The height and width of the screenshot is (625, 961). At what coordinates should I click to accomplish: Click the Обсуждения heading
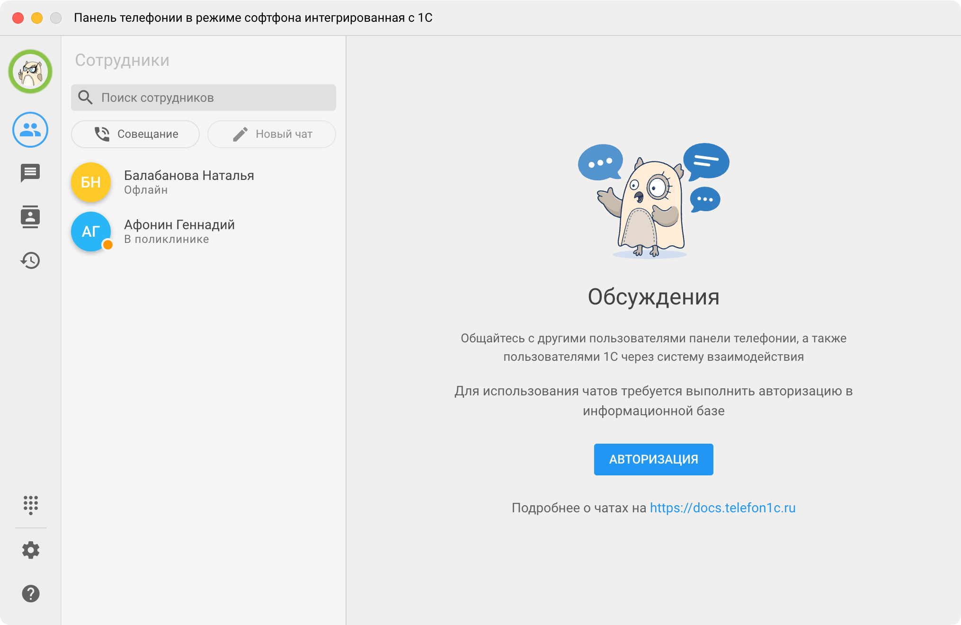pos(653,297)
